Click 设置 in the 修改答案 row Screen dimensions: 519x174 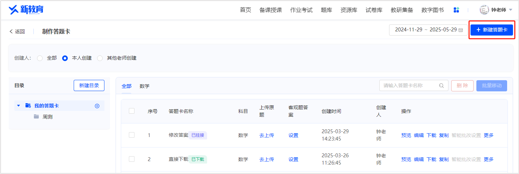(x=293, y=135)
